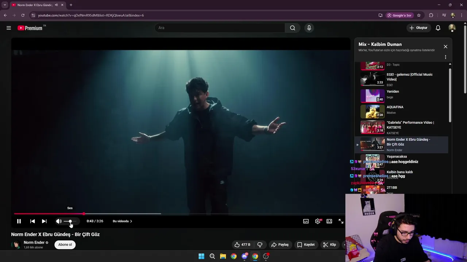Switch to theater mode view
Image resolution: width=467 pixels, height=262 pixels.
[x=329, y=221]
